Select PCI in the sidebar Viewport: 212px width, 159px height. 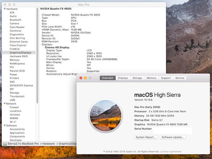12,67
